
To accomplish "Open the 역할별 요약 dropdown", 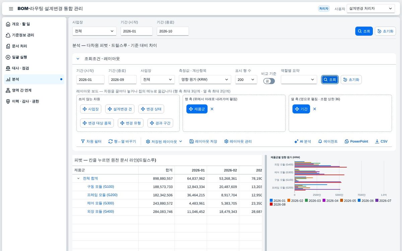I will pyautogui.click(x=299, y=80).
